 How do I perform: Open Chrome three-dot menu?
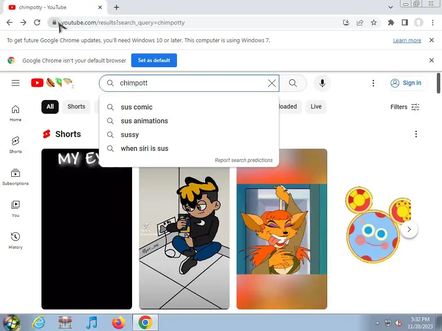click(433, 22)
